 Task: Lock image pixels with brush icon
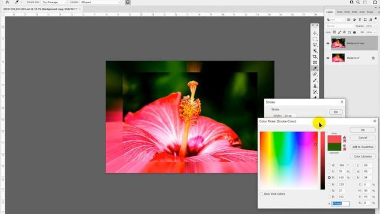pyautogui.click(x=340, y=32)
